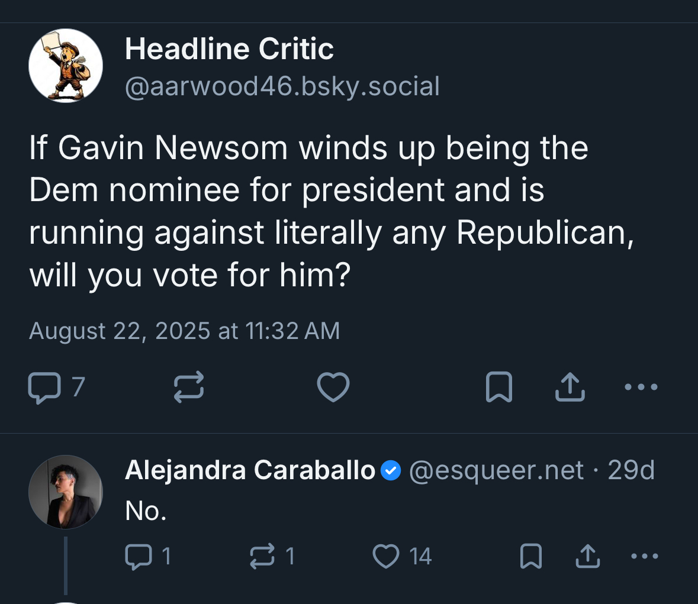Reply to Alejandra Caraballo's "No." comment
698x604 pixels.
tap(138, 557)
